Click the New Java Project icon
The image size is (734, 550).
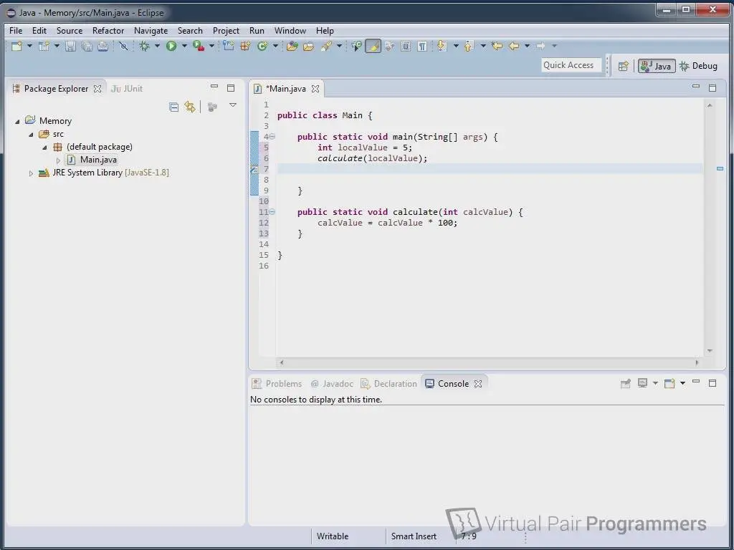(x=229, y=46)
